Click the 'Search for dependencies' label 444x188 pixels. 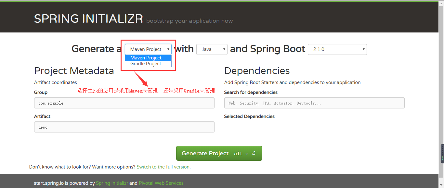pos(251,92)
